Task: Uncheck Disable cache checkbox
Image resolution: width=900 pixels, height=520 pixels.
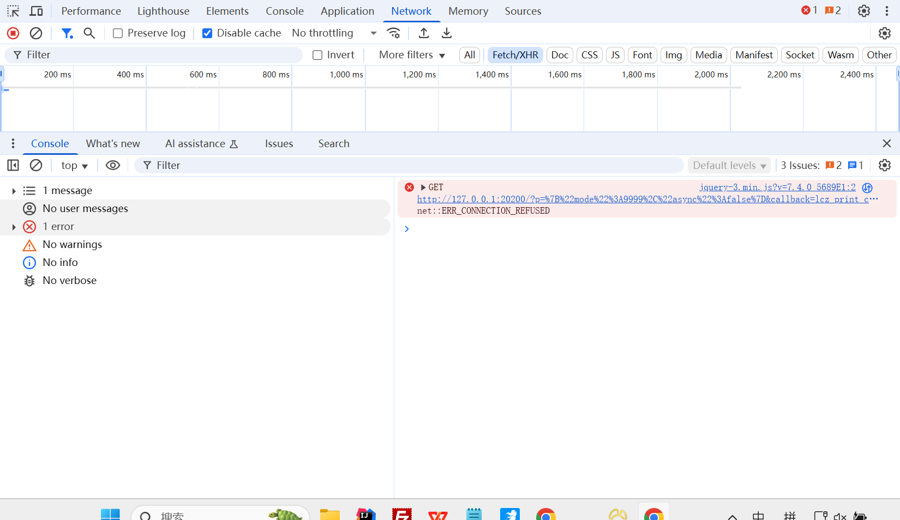Action: tap(207, 33)
